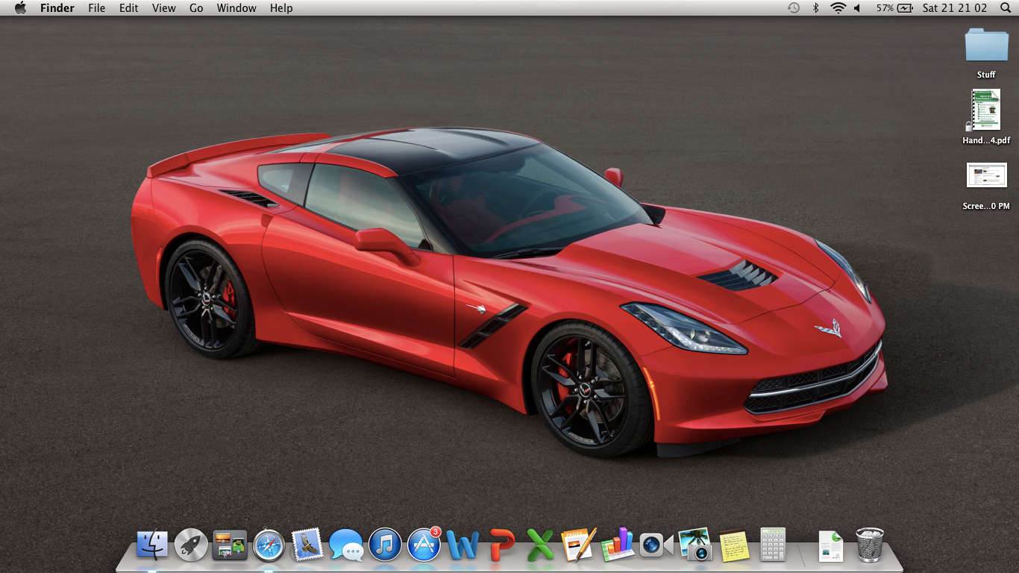Open the volume control in menu bar
The height and width of the screenshot is (573, 1019).
(x=857, y=8)
